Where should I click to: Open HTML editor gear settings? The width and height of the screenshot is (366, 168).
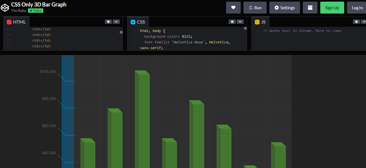click(108, 22)
